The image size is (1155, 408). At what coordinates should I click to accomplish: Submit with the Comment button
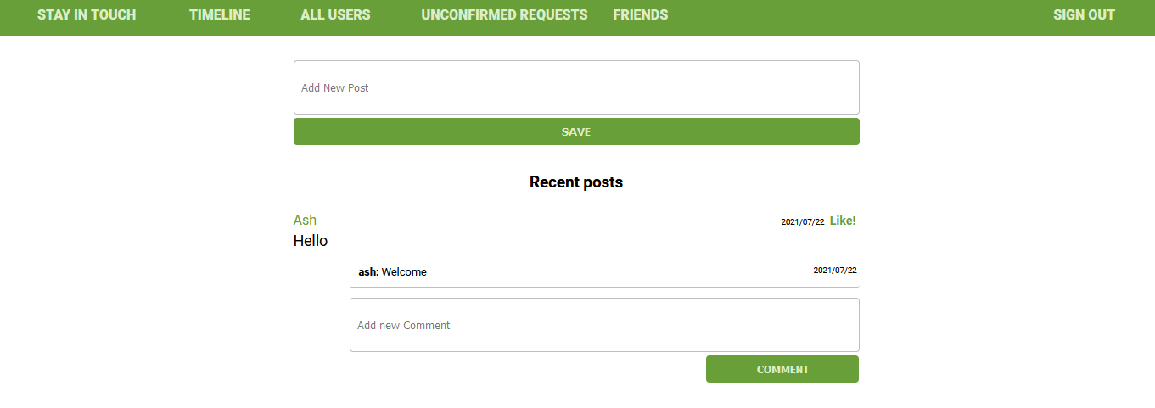[782, 369]
